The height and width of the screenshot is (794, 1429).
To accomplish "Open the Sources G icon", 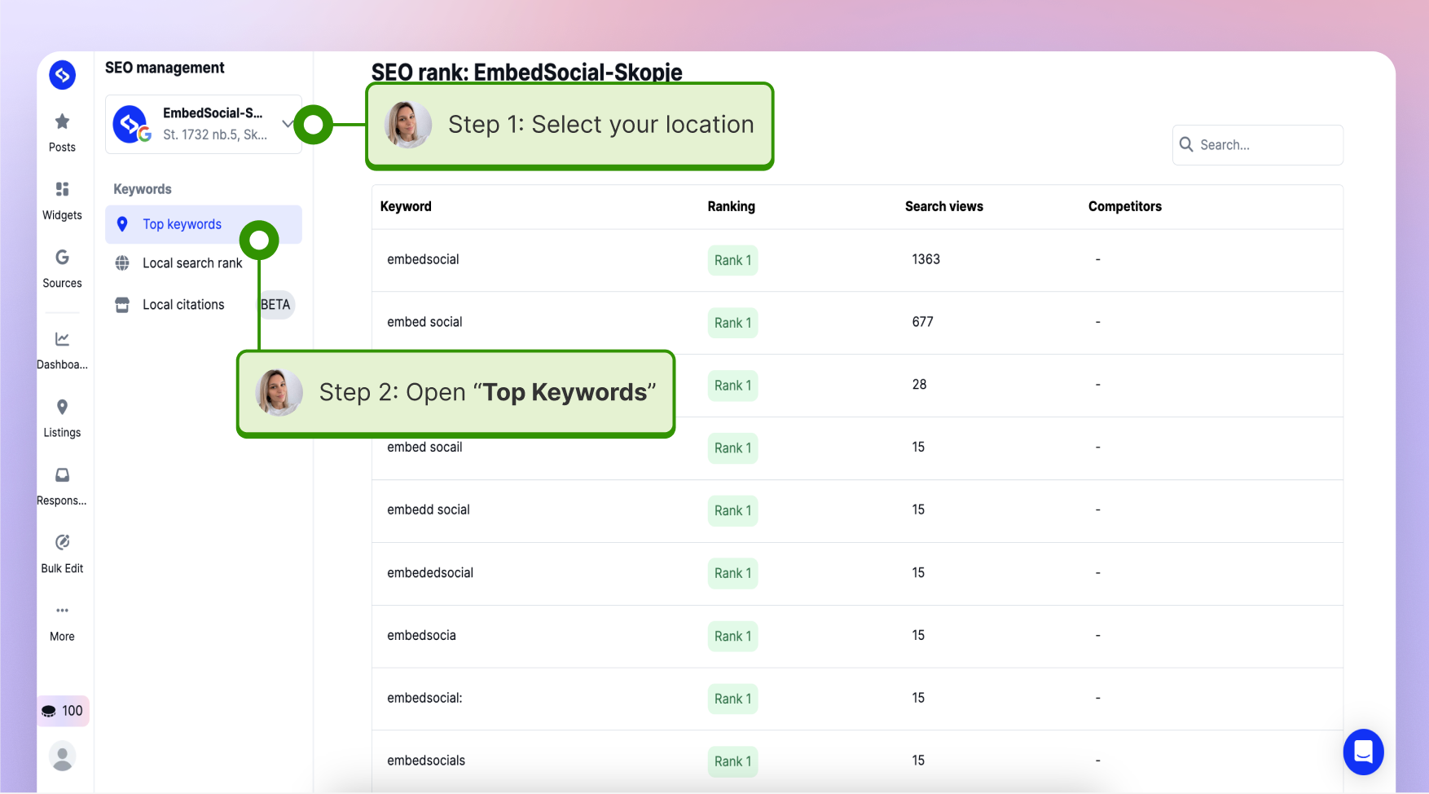I will [x=62, y=258].
